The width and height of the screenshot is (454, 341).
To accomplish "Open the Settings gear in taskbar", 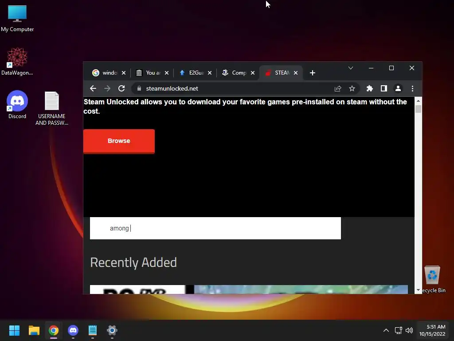I will point(112,330).
